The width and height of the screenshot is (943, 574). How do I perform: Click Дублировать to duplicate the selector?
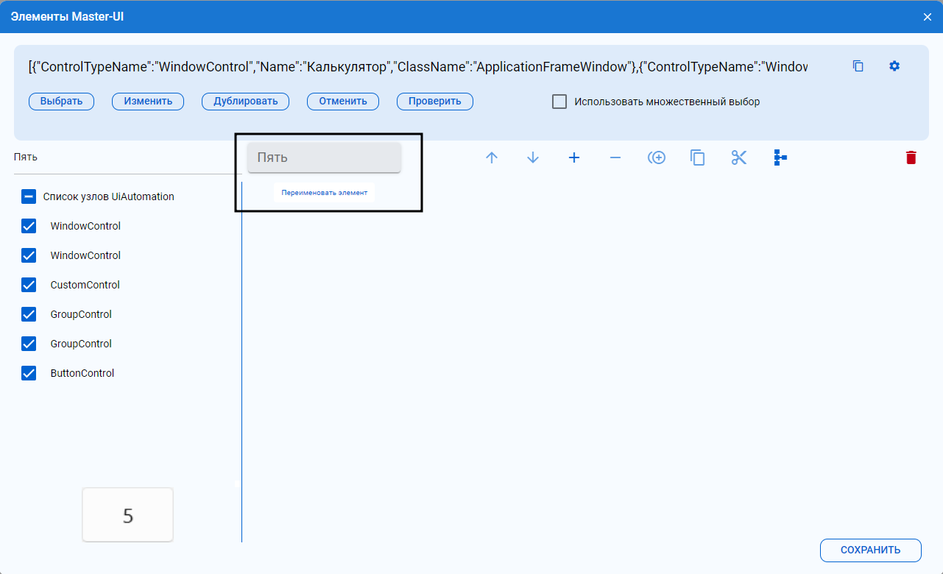246,102
